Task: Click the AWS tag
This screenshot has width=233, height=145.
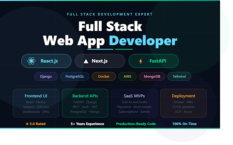Action: [x=127, y=76]
